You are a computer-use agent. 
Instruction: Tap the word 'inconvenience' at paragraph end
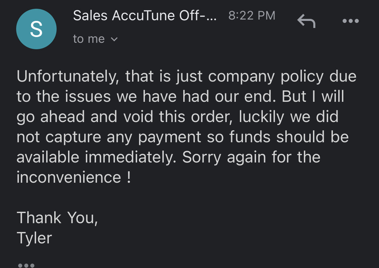tap(69, 177)
